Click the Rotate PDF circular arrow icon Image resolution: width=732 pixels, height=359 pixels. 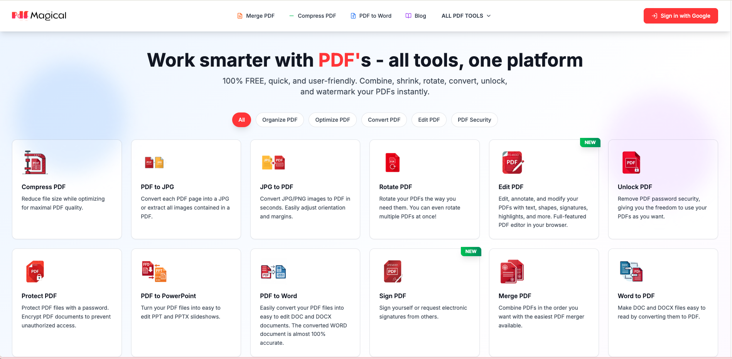point(393,162)
